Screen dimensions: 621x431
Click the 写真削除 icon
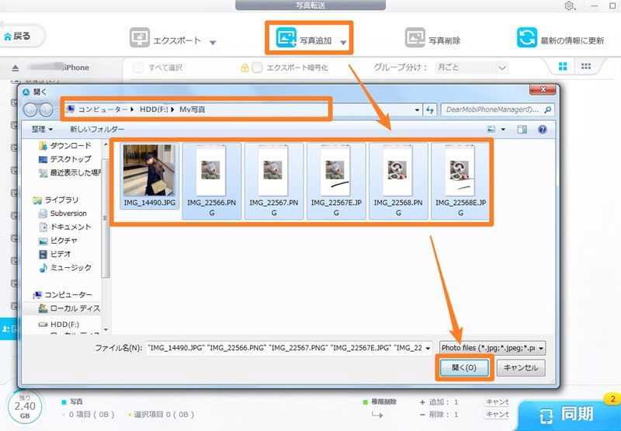click(x=415, y=37)
